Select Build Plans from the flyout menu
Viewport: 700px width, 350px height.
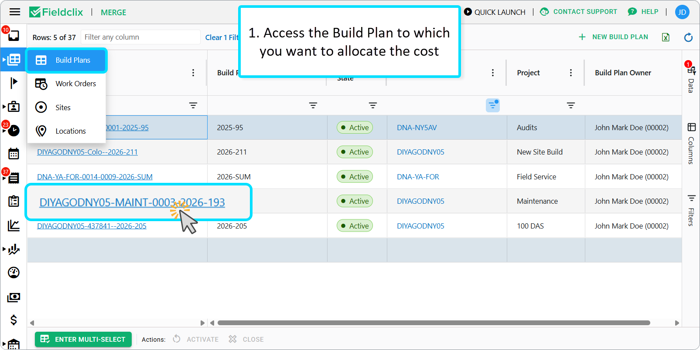coord(66,60)
